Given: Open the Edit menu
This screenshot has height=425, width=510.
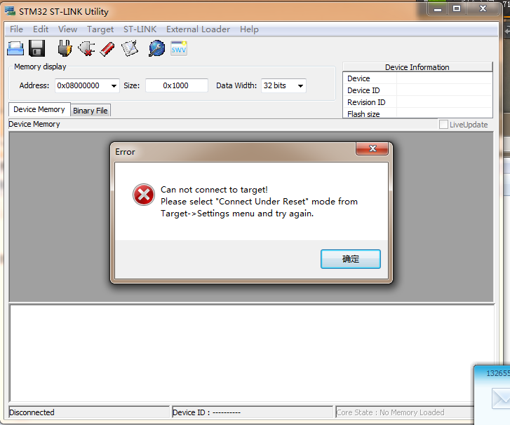Looking at the screenshot, I should click(x=41, y=29).
